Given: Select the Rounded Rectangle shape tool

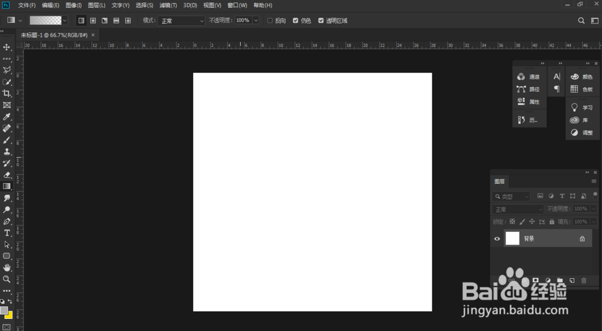Looking at the screenshot, I should click(7, 256).
